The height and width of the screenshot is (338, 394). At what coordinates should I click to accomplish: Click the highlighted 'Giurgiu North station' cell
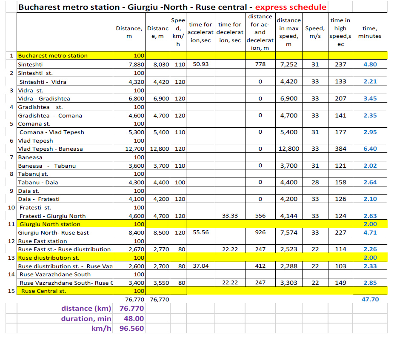click(x=50, y=224)
